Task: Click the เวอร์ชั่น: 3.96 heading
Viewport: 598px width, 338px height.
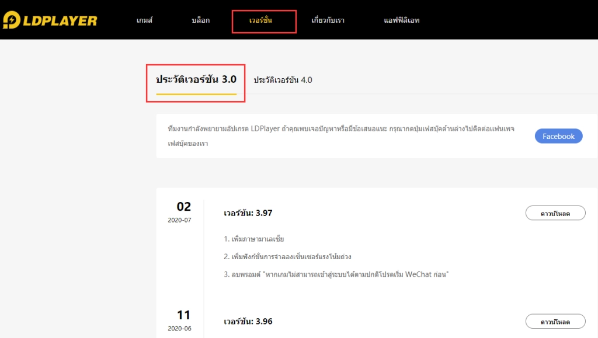Action: tap(248, 321)
